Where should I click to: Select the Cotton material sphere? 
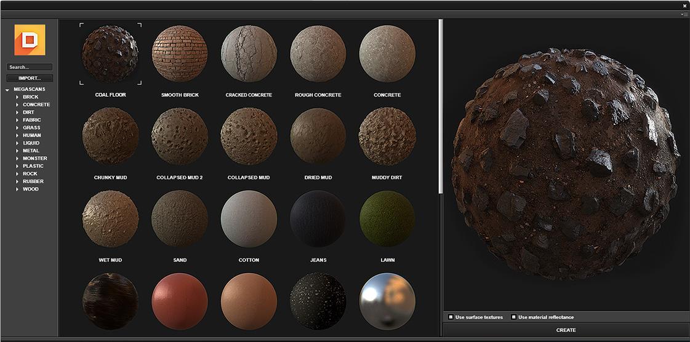(249, 219)
